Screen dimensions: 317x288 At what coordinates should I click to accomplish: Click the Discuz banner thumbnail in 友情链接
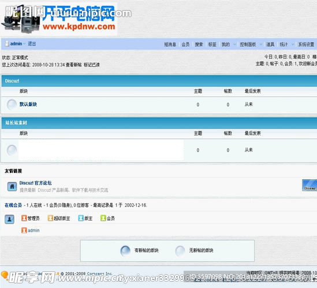pos(309,185)
